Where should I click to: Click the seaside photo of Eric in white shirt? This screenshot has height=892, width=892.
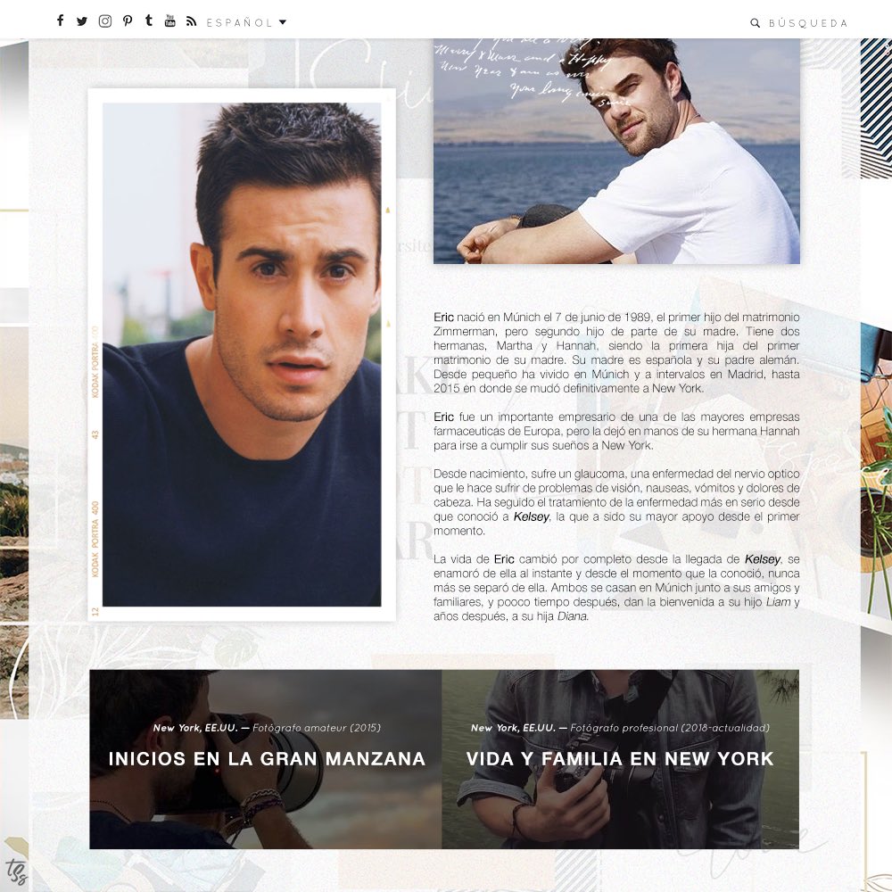[x=618, y=152]
